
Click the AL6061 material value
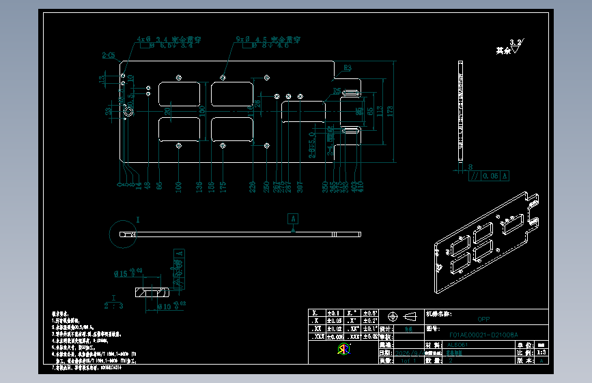[457, 345]
